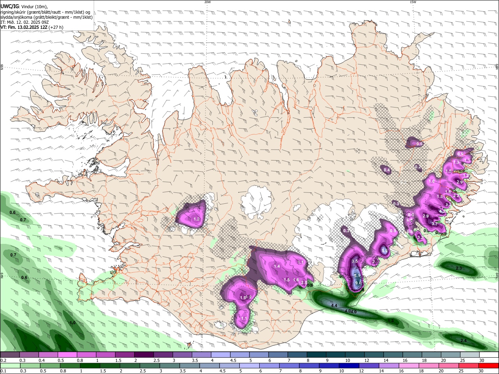Click the white snow swatch labeled 30
Viewport: 499px width, 374px height.
click(489, 355)
